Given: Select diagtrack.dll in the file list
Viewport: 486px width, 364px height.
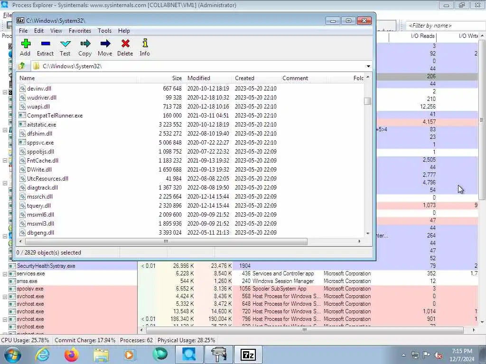Looking at the screenshot, I should 42,187.
